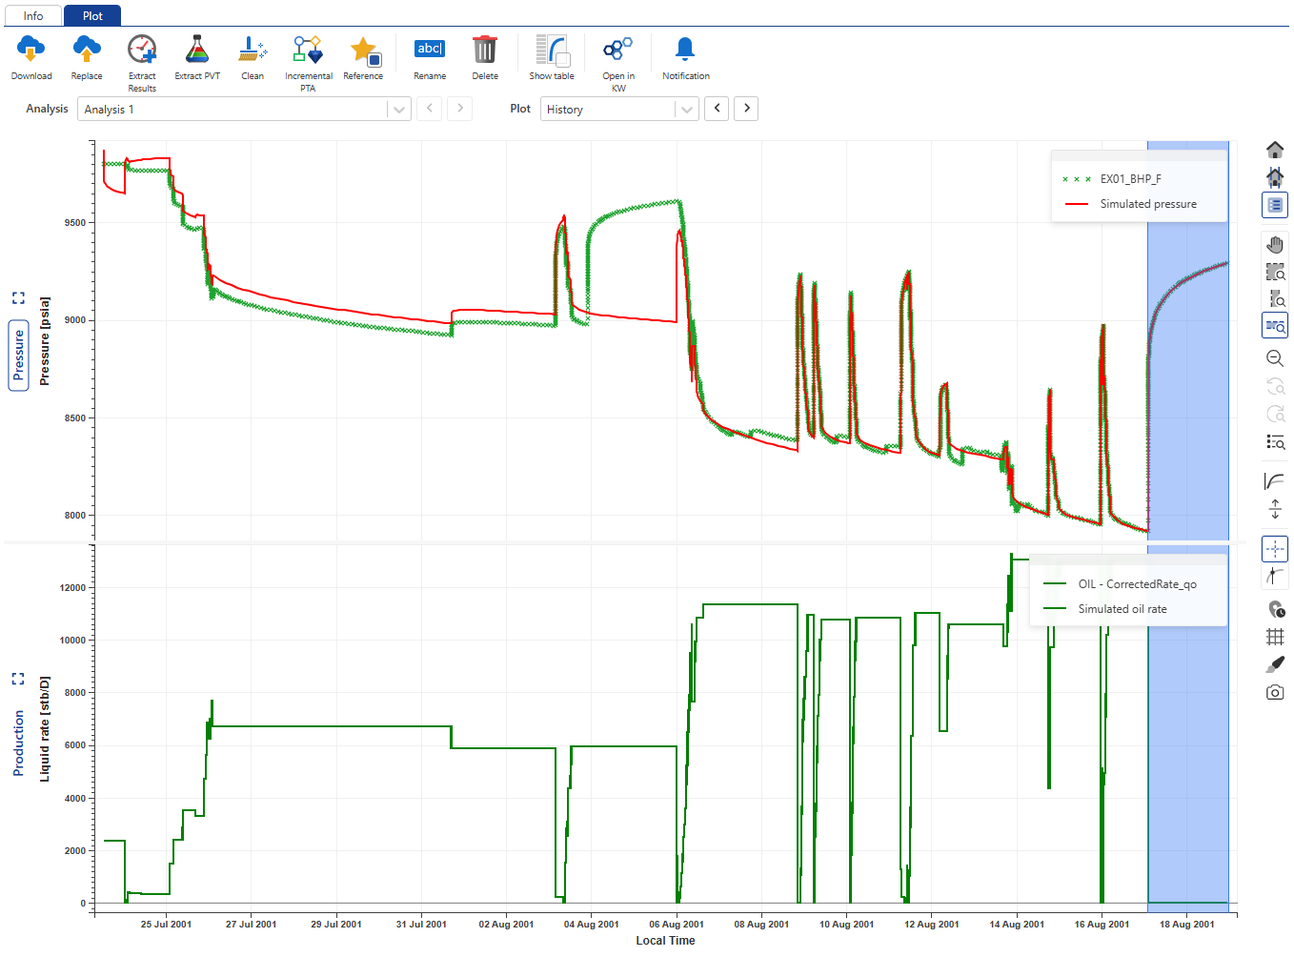Image resolution: width=1294 pixels, height=957 pixels.
Task: Toggle the crosshair cursor tool
Action: [1275, 549]
